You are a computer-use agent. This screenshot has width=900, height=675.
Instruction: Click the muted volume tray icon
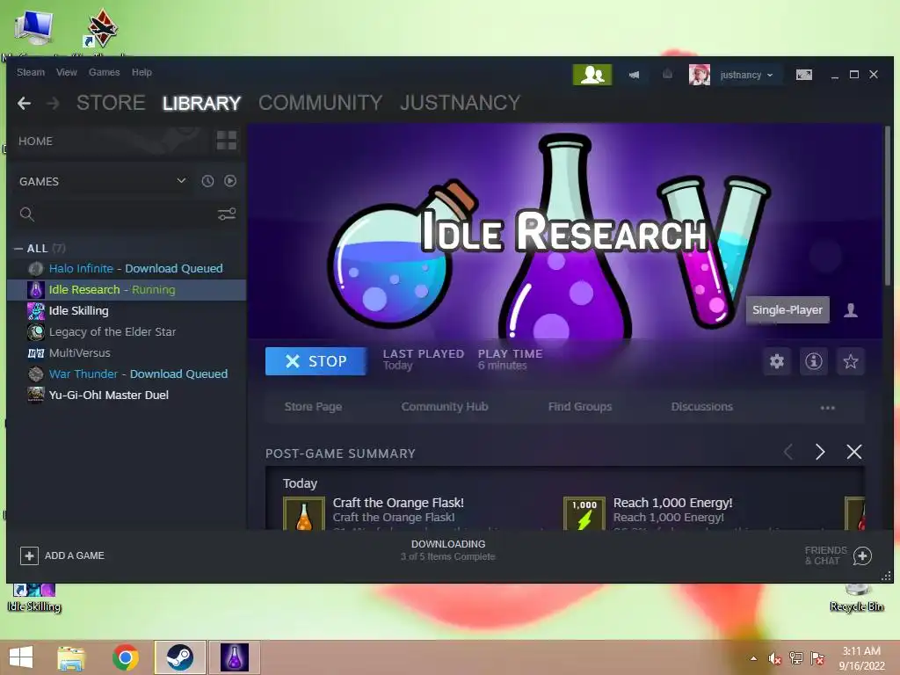(775, 658)
